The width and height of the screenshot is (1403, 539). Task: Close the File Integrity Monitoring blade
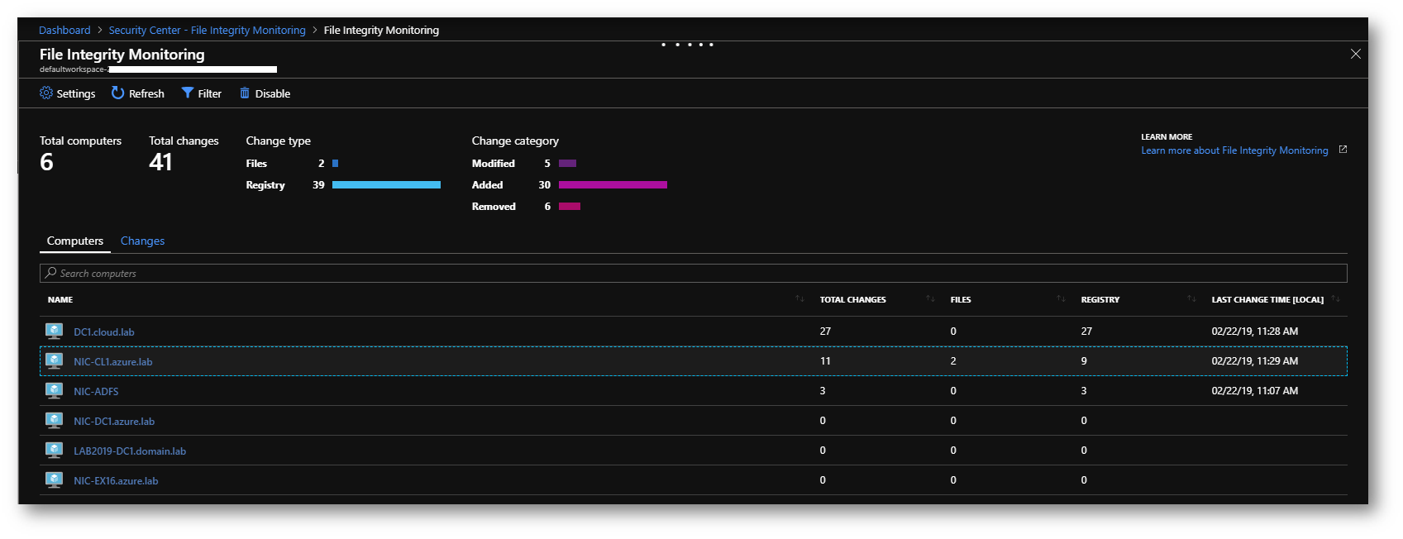1356,54
